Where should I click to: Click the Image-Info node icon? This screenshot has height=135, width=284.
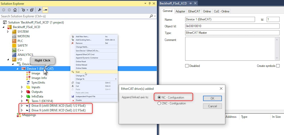pos(28,78)
